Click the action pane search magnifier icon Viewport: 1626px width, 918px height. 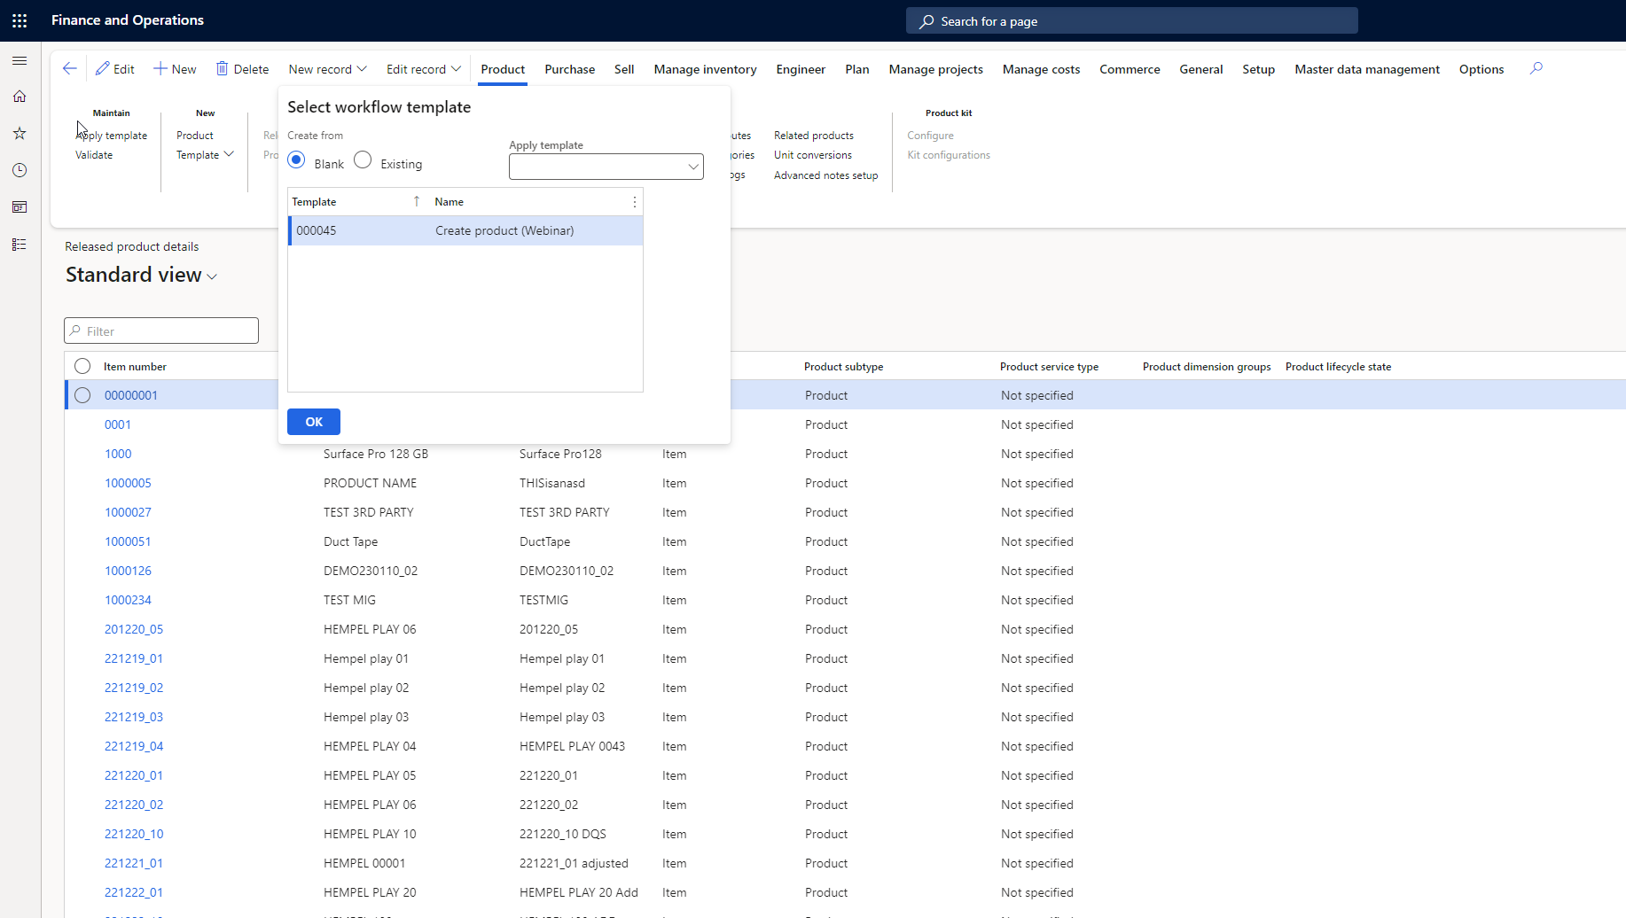tap(1536, 68)
